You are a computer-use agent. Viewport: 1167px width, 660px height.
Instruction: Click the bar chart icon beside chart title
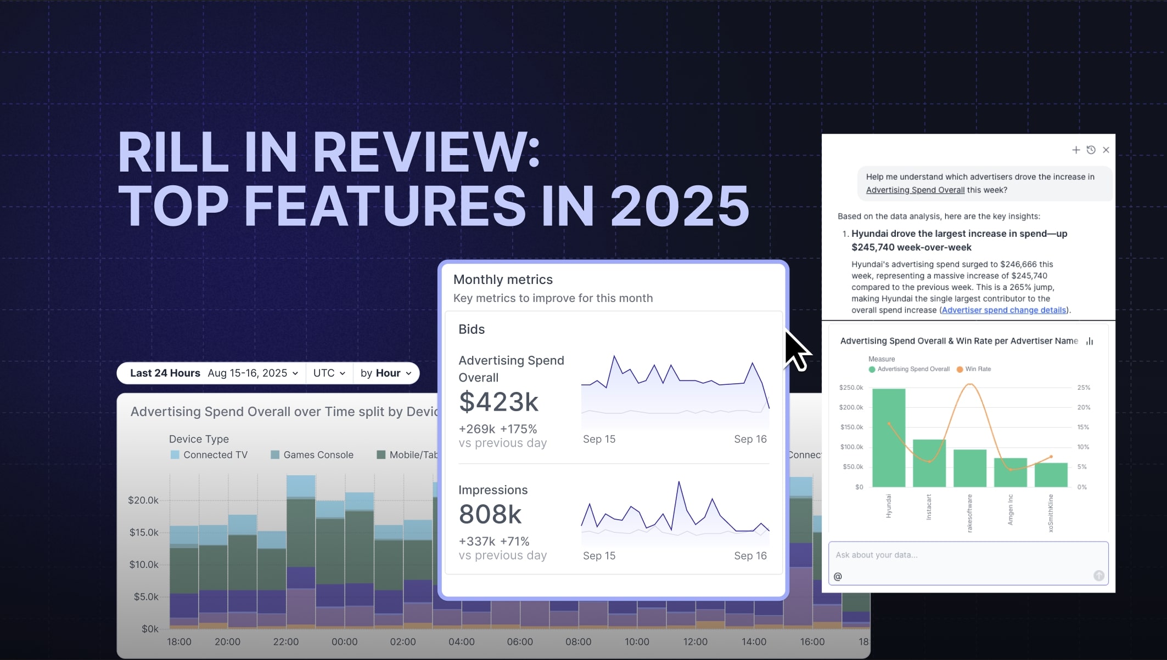pyautogui.click(x=1090, y=342)
